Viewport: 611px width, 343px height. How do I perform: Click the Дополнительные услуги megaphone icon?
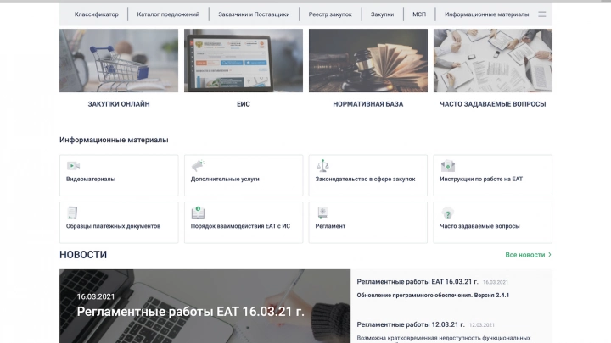[x=198, y=165]
